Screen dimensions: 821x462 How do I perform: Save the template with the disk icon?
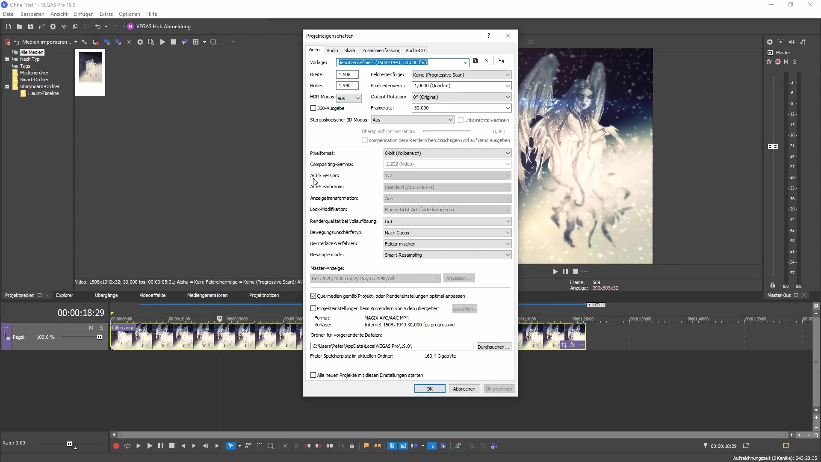(x=475, y=61)
